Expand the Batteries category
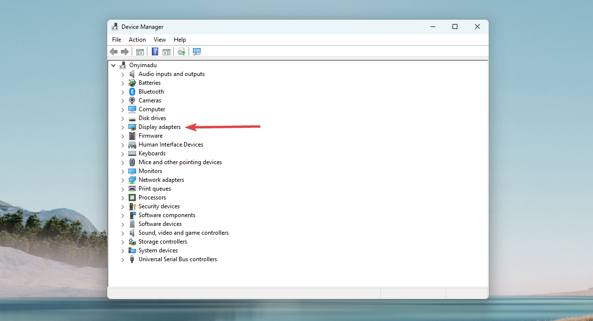 point(122,83)
